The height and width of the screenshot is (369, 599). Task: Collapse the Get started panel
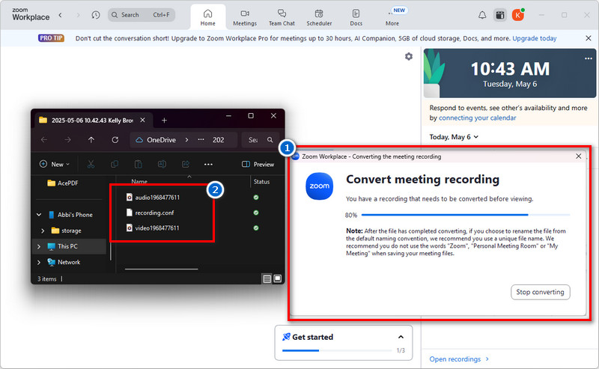click(x=401, y=337)
